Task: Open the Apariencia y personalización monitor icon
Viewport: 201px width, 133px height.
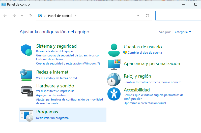Action: tap(114, 64)
